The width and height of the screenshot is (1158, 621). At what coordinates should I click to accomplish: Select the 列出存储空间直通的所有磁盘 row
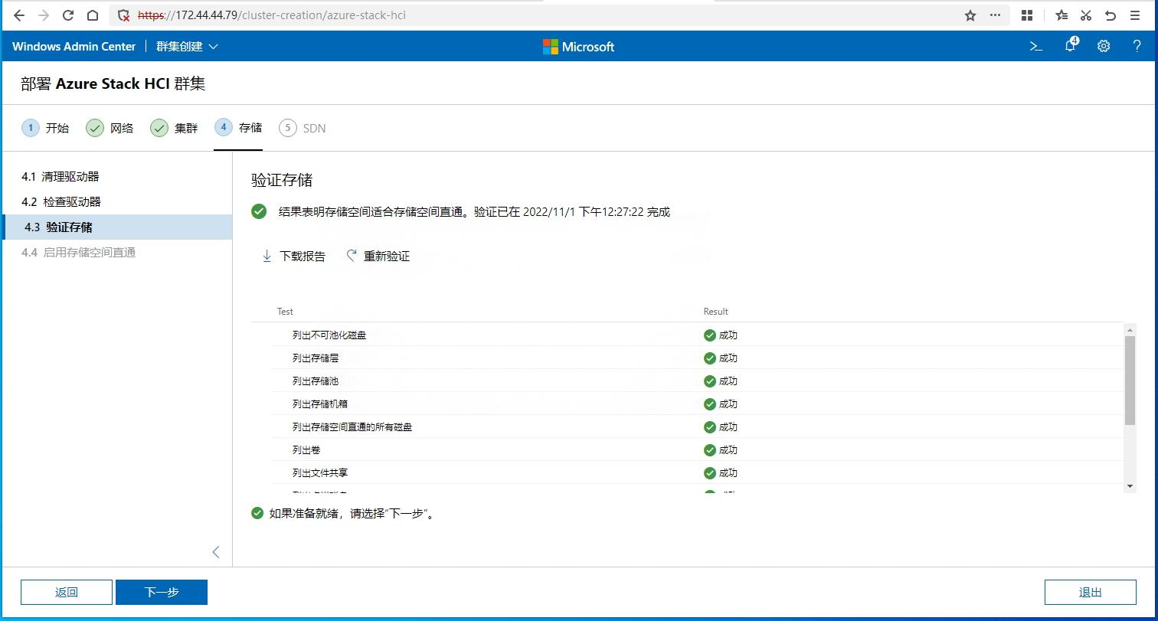pyautogui.click(x=698, y=427)
